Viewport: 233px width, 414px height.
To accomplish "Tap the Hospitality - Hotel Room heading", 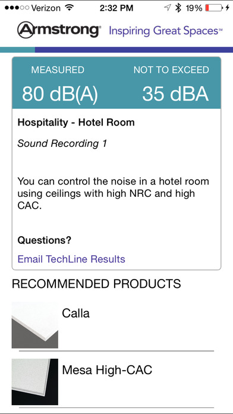I will coord(76,123).
